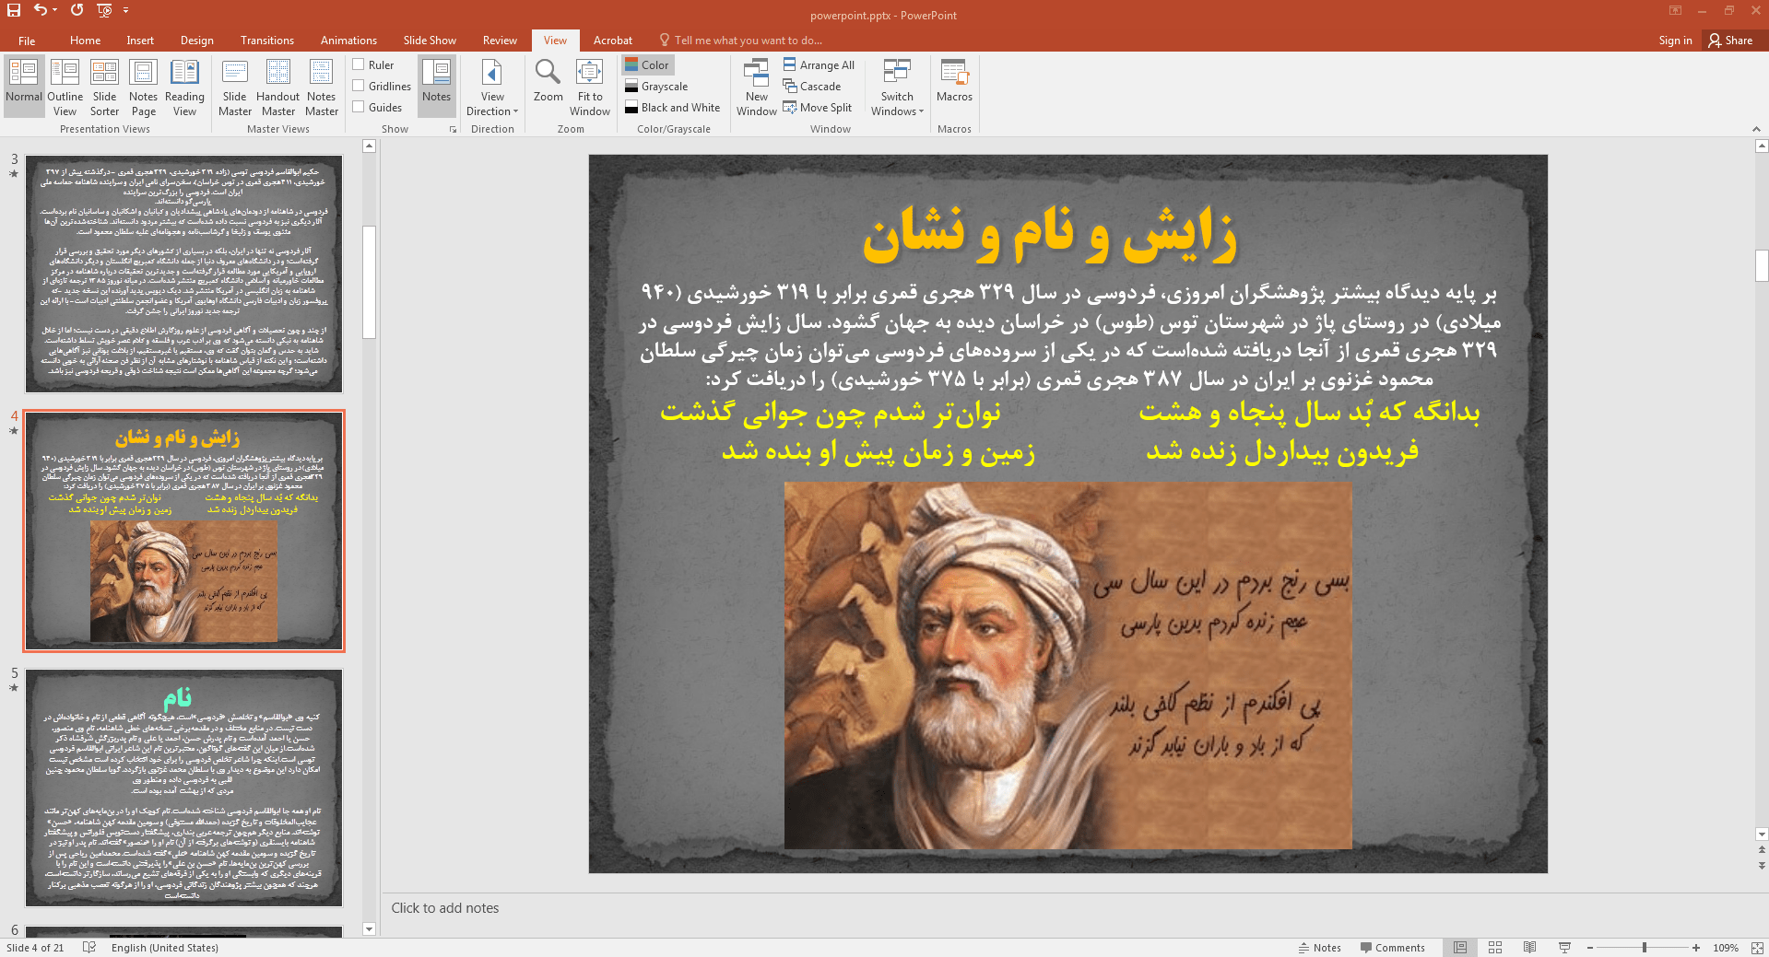1769x957 pixels.
Task: Open Notes Page view
Action: click(143, 86)
